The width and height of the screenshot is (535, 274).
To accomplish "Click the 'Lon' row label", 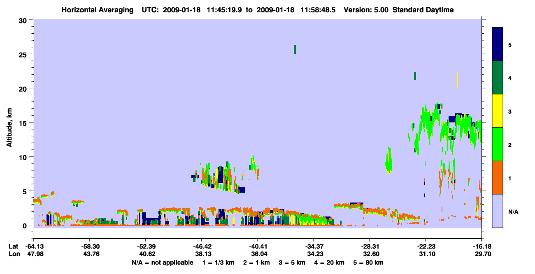I will tap(14, 254).
